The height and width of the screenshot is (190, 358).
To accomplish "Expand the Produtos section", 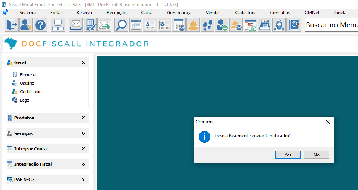I will click(x=48, y=118).
